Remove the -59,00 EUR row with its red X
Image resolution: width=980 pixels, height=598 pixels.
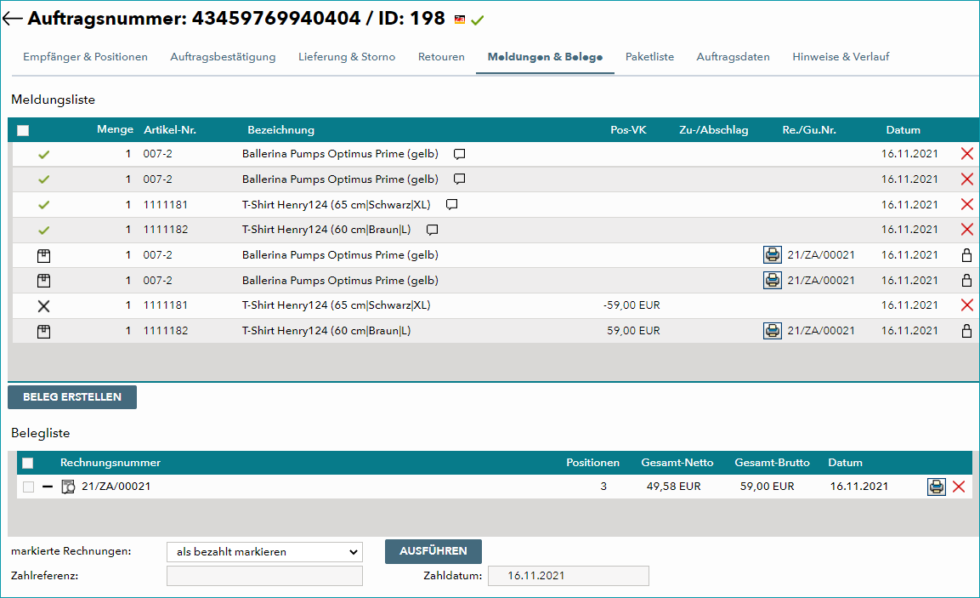(x=967, y=305)
